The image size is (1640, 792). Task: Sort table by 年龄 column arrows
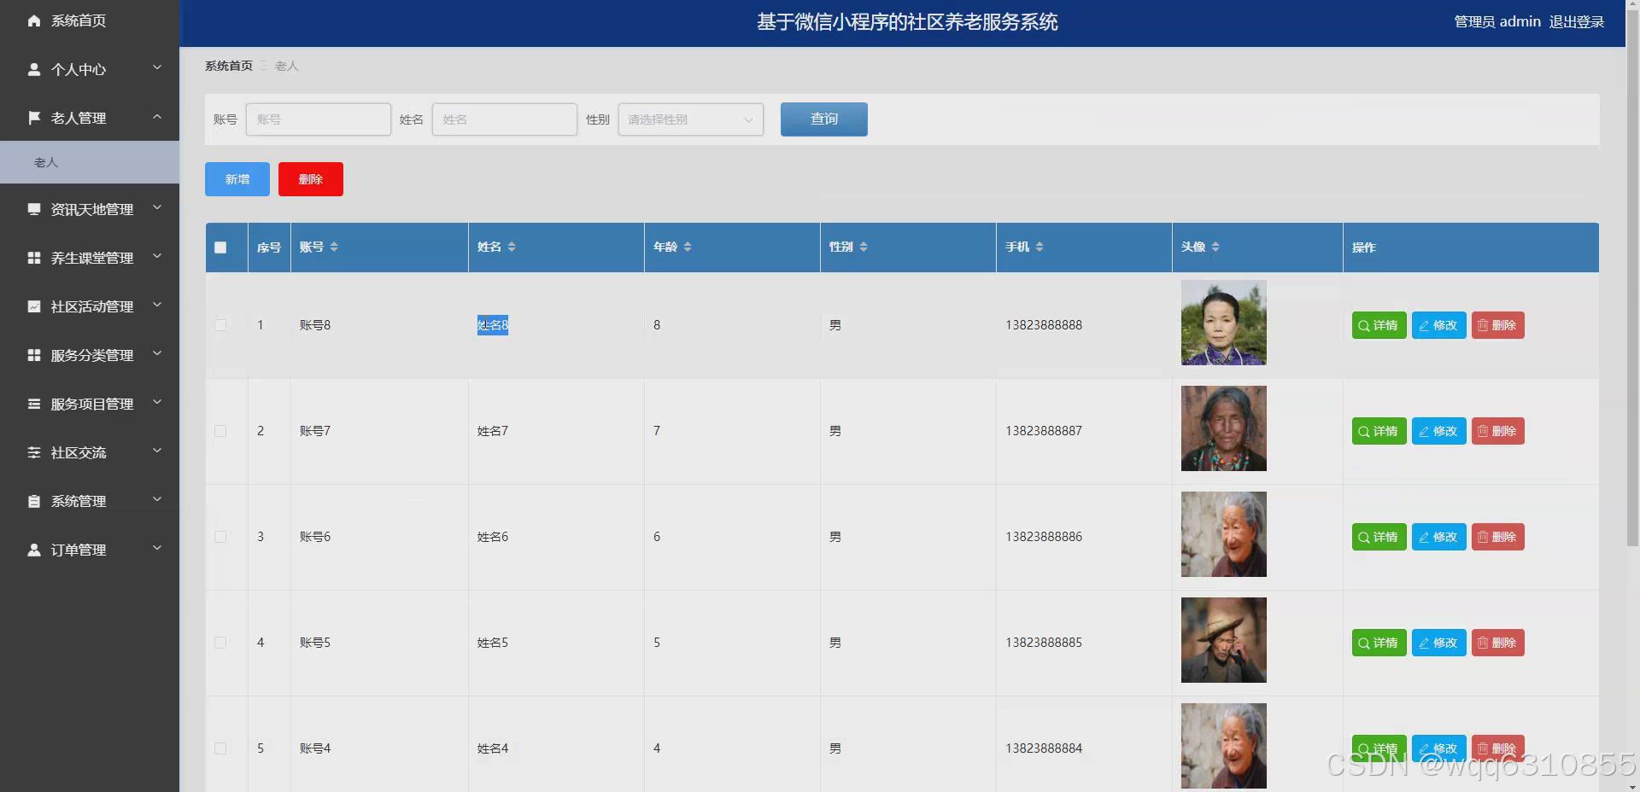[690, 247]
